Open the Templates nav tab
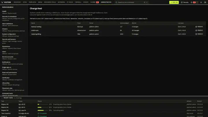This screenshot has height=117, width=208. (32, 2)
